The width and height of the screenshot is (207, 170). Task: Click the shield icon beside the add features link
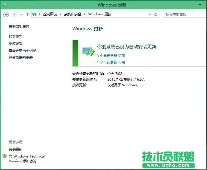5,156
